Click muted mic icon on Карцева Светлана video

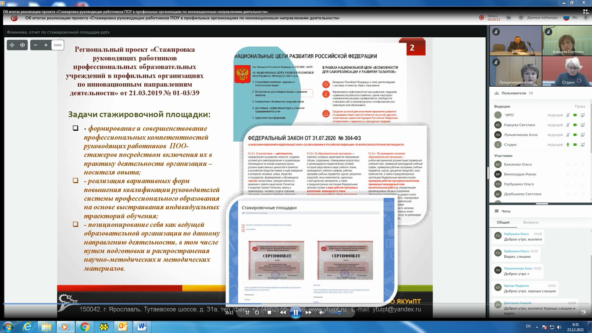pyautogui.click(x=549, y=32)
